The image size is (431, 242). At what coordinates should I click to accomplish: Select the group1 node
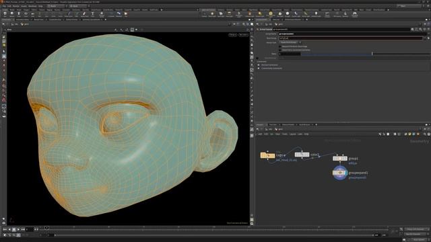[340, 159]
